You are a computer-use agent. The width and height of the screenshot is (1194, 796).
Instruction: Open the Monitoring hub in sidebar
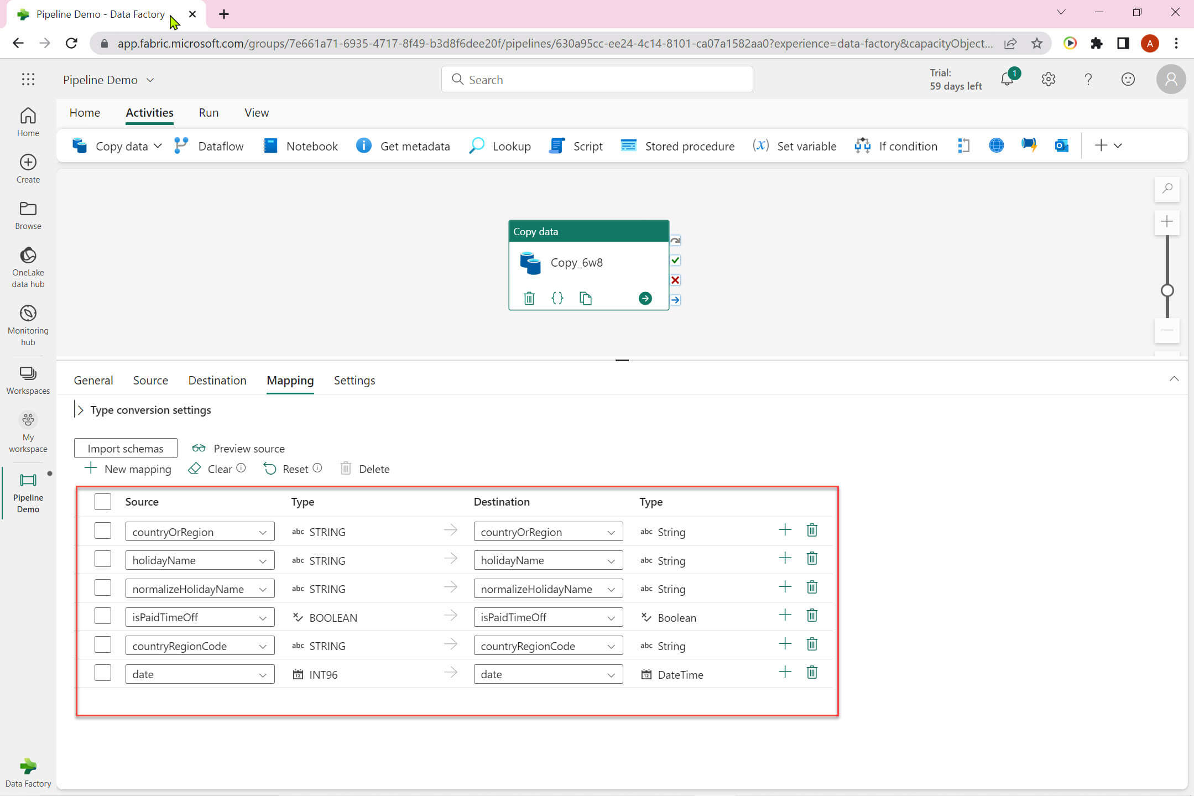[x=28, y=325]
